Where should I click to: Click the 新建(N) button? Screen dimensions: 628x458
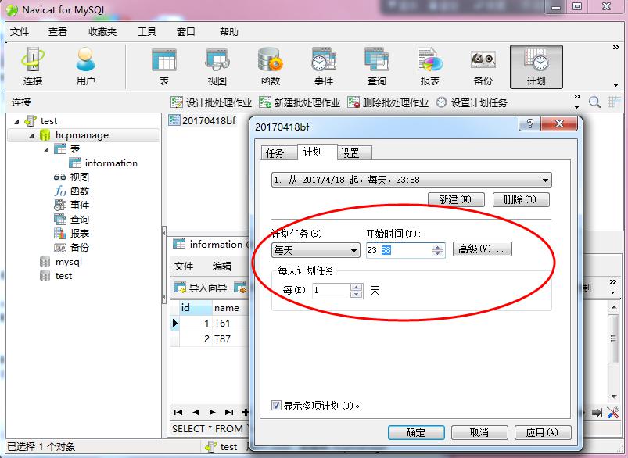[x=456, y=199]
